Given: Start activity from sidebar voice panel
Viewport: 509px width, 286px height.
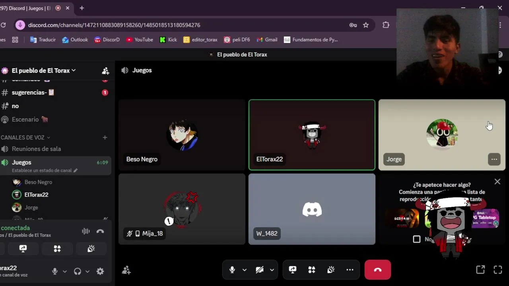Looking at the screenshot, I should pos(57,249).
